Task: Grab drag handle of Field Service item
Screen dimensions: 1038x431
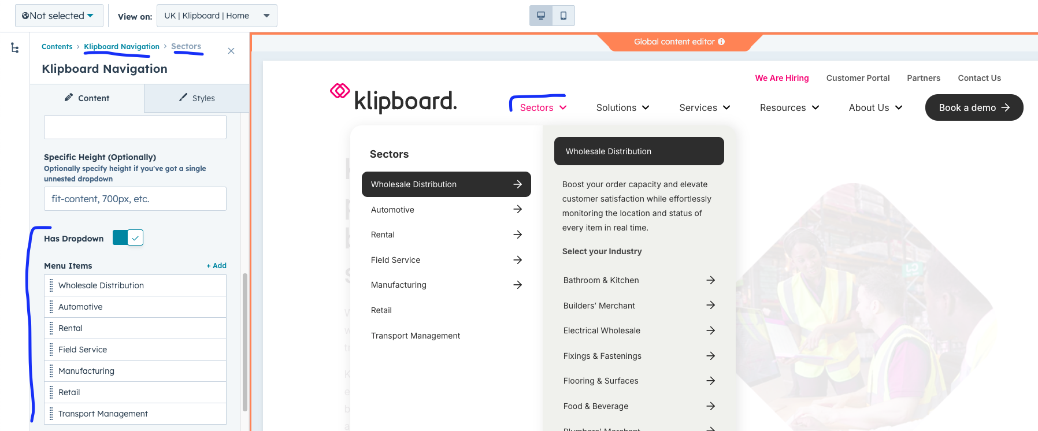Action: click(51, 350)
